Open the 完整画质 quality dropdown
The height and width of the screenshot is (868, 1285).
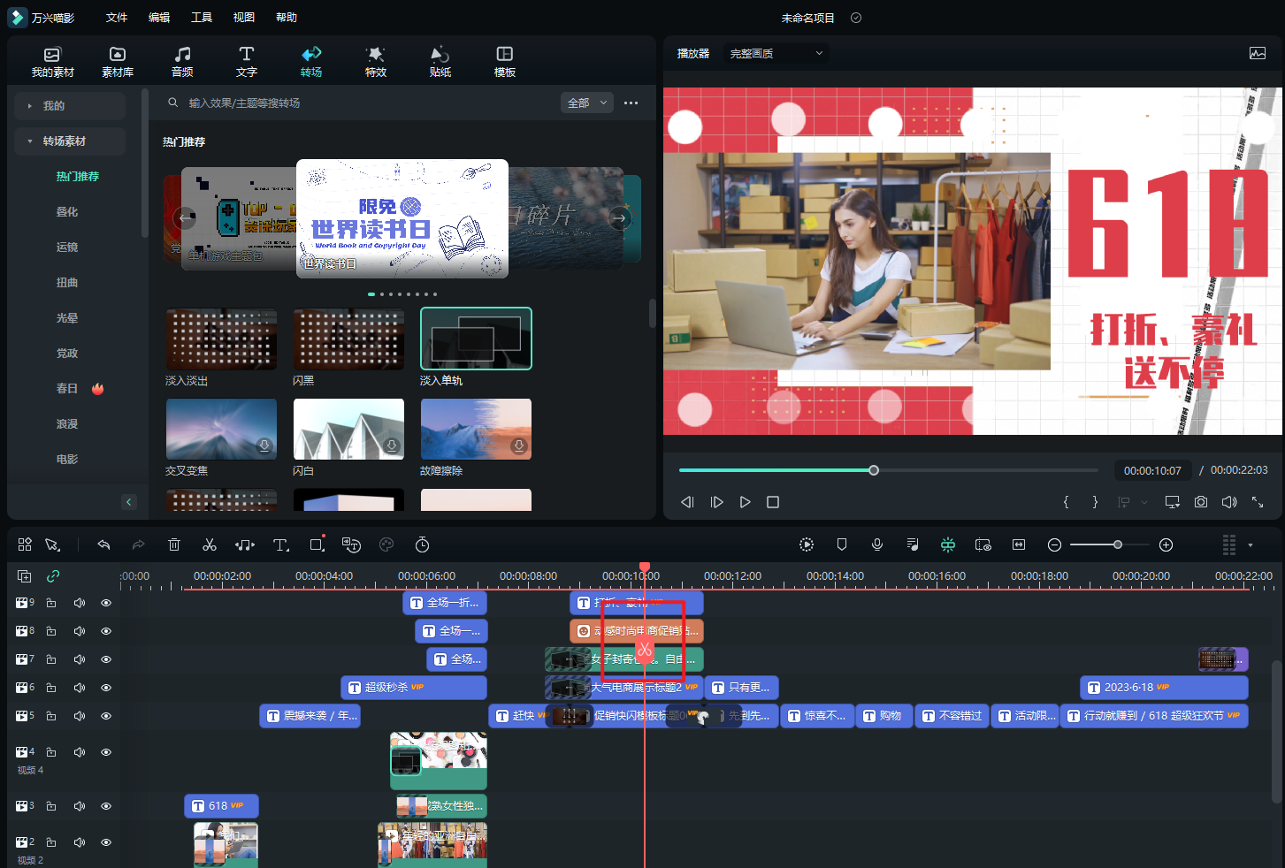pos(776,54)
